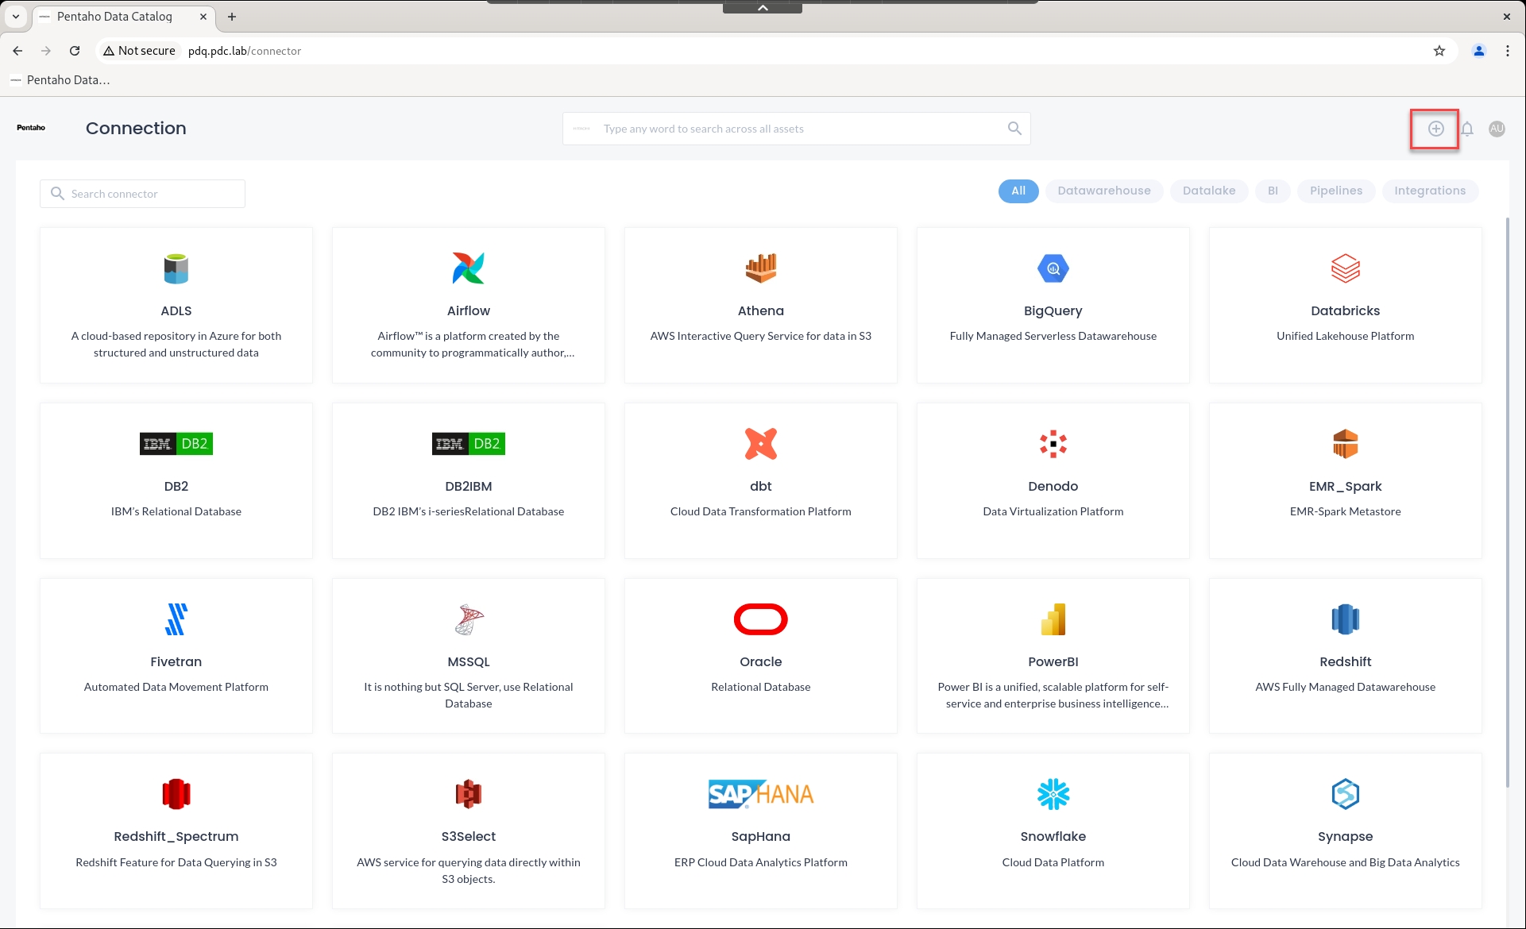This screenshot has width=1526, height=929.
Task: Show only BI connectors
Action: 1273,191
